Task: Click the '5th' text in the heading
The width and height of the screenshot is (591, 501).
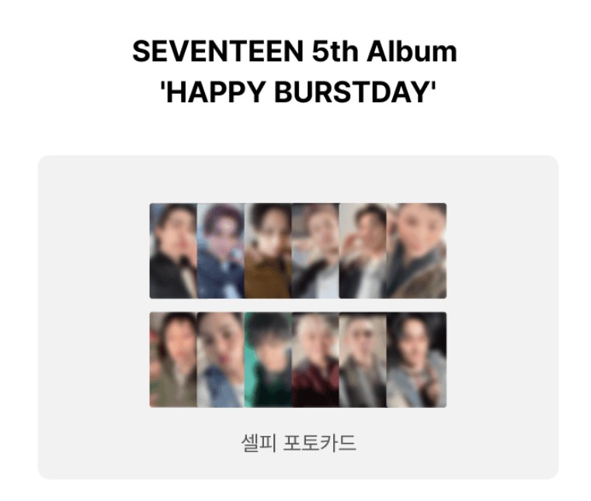Action: (335, 51)
